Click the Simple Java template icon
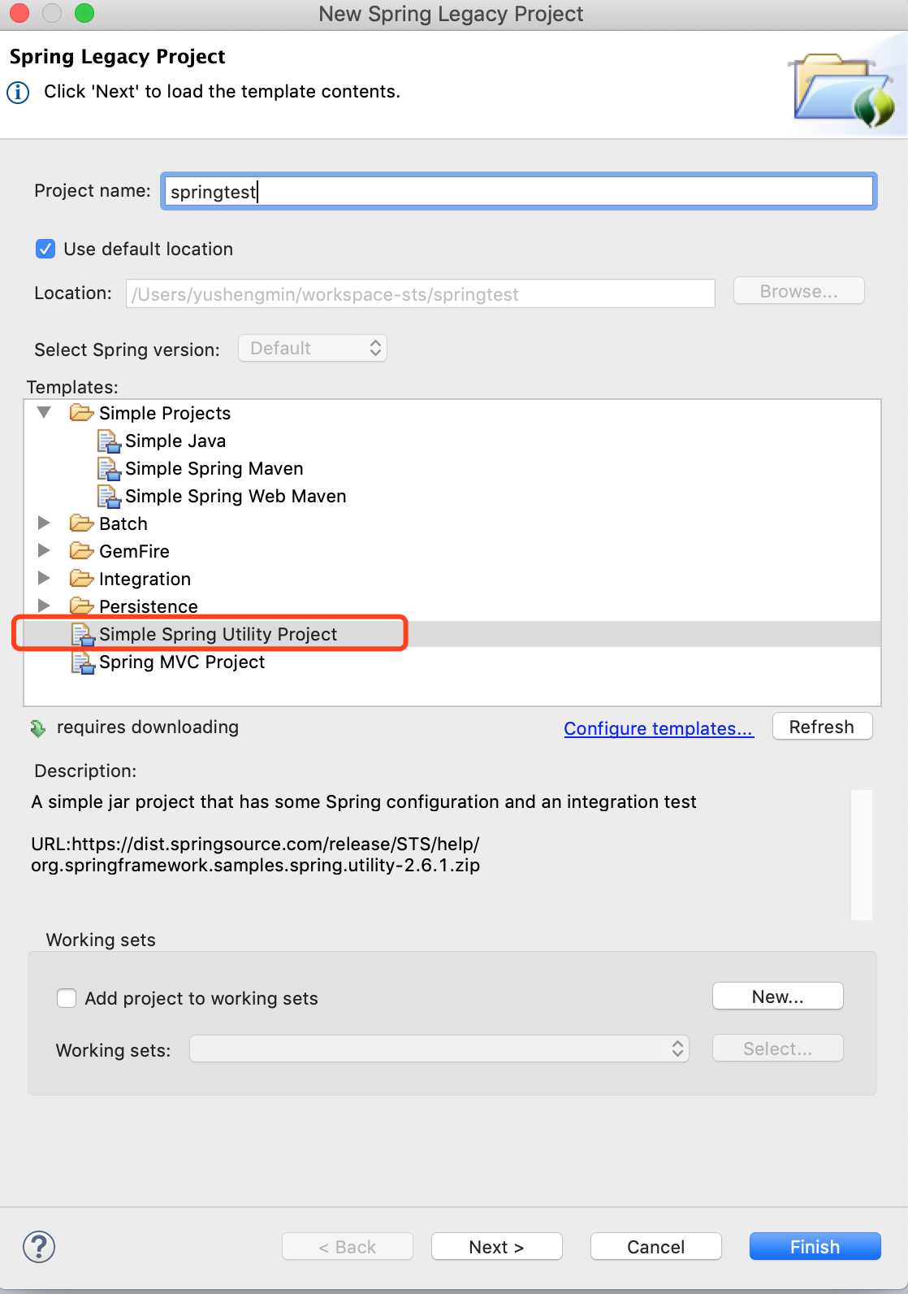Screen dimensions: 908x1294 (x=109, y=441)
